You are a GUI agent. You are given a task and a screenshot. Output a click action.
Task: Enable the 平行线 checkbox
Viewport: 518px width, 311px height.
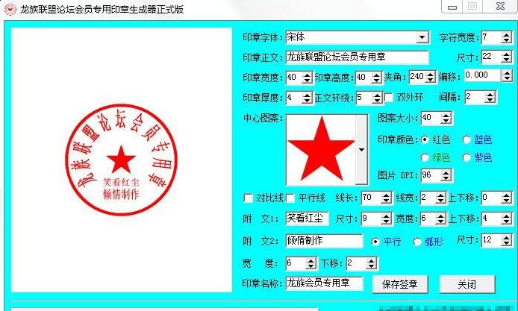[x=290, y=198]
